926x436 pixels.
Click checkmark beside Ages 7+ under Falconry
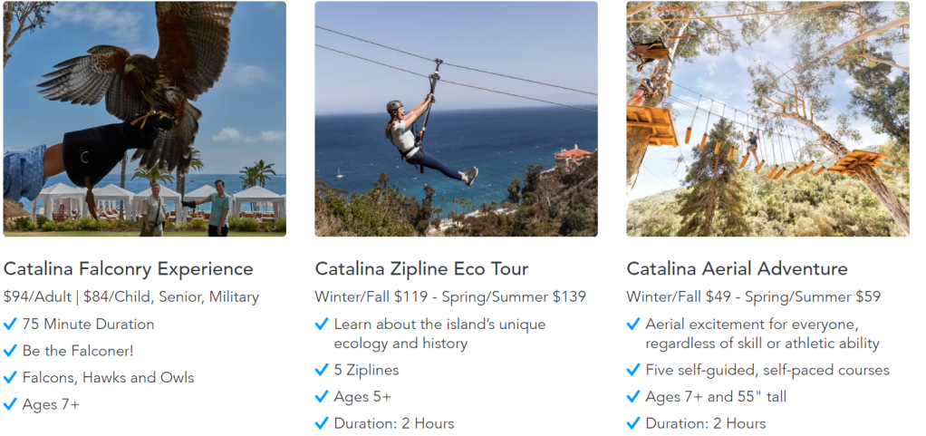pos(10,404)
